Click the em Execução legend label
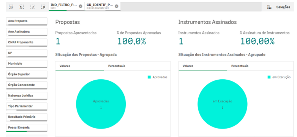This screenshot has height=137, width=297. click(281, 77)
